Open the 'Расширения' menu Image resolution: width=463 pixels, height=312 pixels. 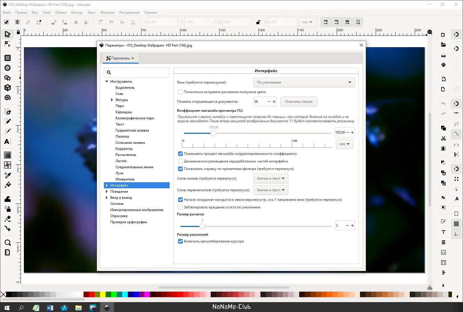click(129, 13)
